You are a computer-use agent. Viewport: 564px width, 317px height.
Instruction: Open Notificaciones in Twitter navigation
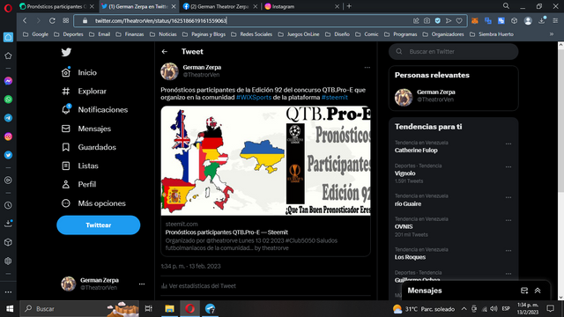click(x=94, y=109)
